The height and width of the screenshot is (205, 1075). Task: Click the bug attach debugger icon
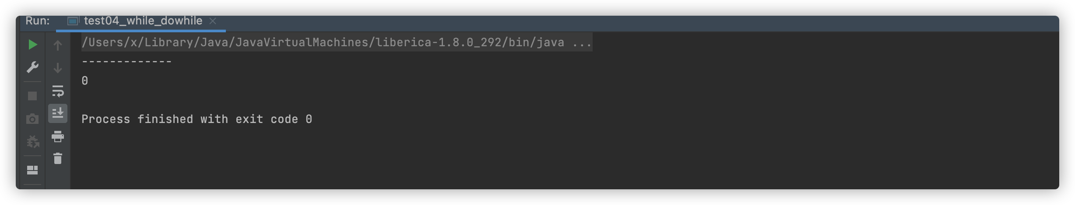(x=32, y=141)
